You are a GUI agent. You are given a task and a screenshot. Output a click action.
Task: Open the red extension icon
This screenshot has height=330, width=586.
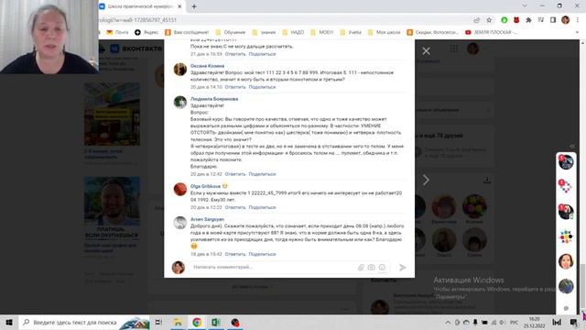(x=516, y=20)
